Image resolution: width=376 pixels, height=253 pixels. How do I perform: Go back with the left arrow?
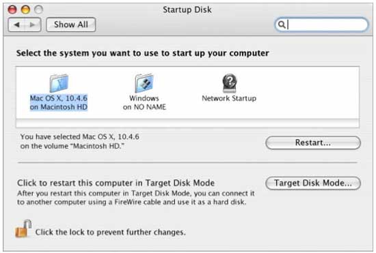[16, 25]
